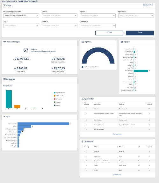The width and height of the screenshot is (159, 183).
Task: Toggle the Comercial orange legend entry
Action: 59,96
